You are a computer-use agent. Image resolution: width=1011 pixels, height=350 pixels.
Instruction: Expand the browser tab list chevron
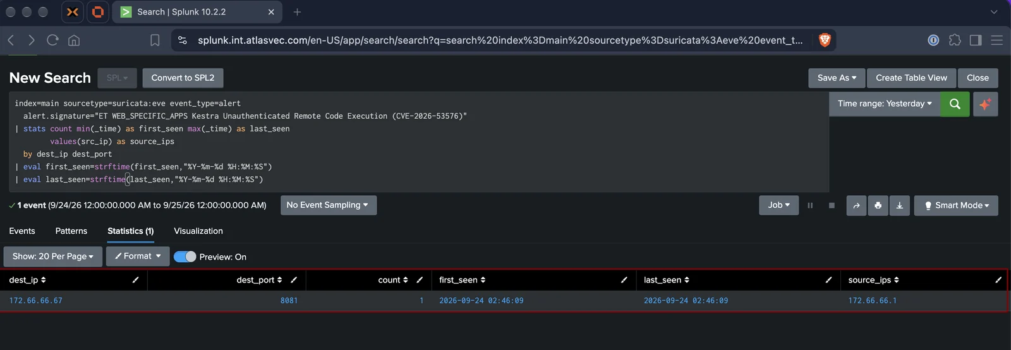pyautogui.click(x=994, y=12)
